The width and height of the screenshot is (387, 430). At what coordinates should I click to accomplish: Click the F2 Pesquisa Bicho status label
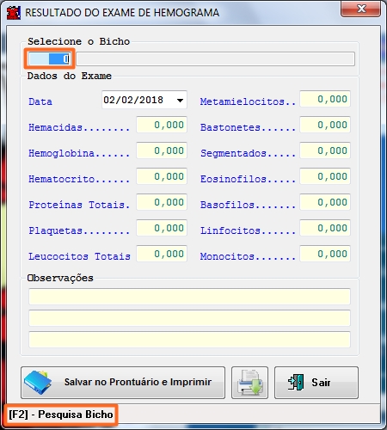[61, 415]
